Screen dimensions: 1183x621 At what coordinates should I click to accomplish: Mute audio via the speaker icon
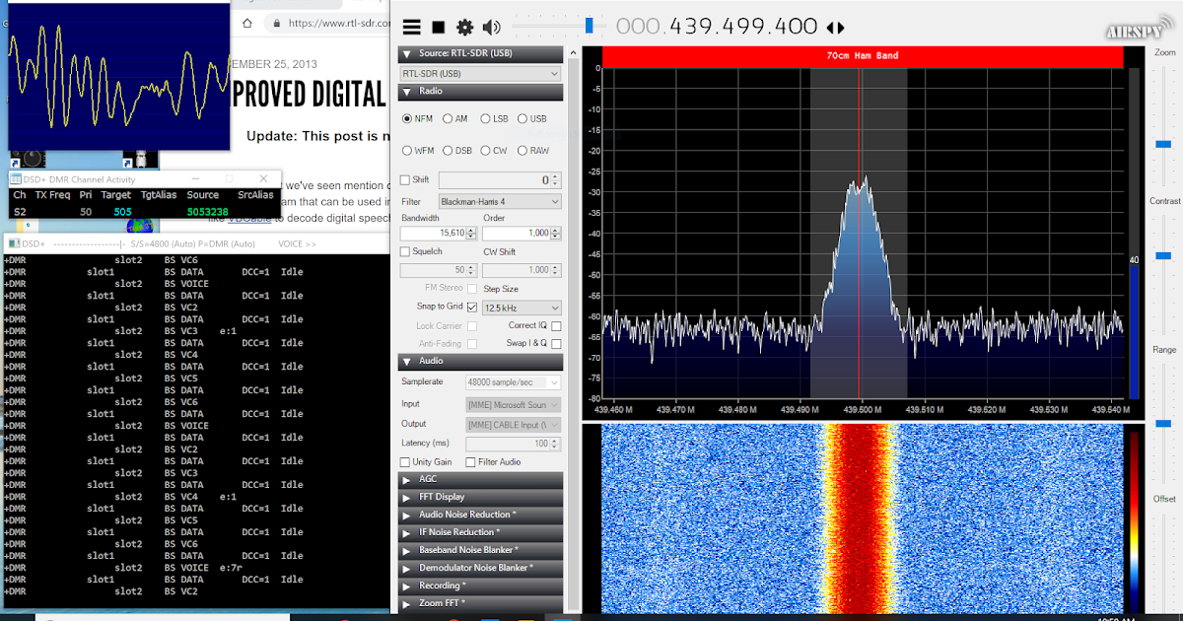tap(491, 28)
